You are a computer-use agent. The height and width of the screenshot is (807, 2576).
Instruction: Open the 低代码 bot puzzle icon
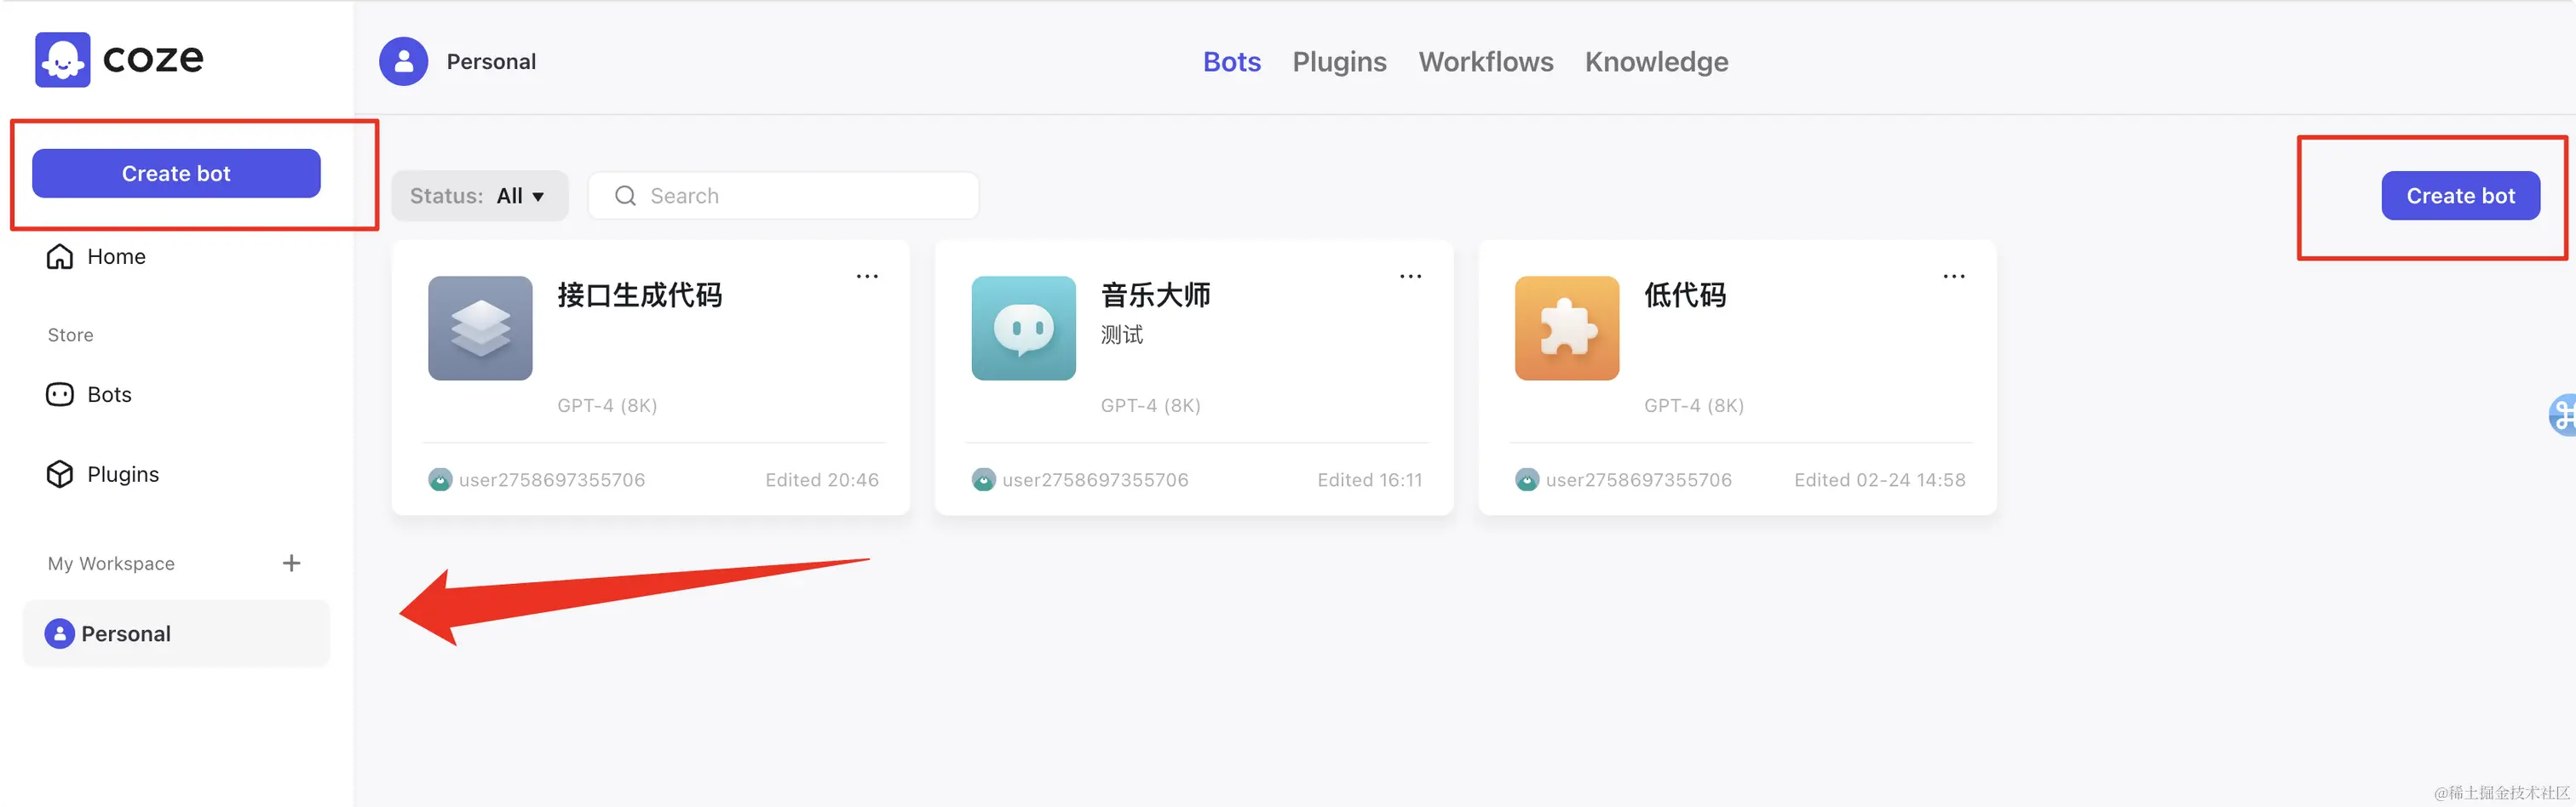(x=1566, y=328)
